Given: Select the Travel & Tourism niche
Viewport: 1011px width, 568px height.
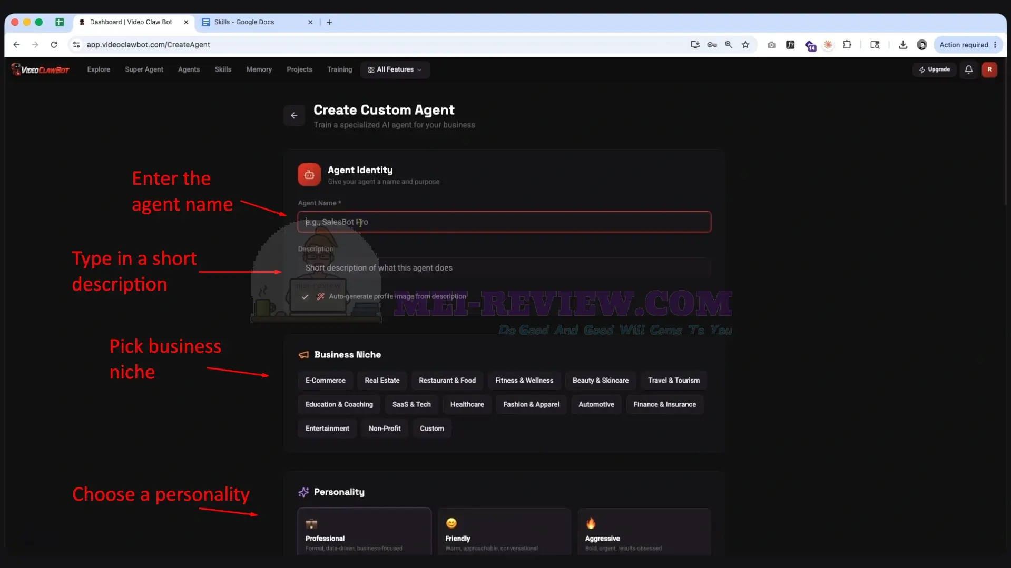Looking at the screenshot, I should pos(673,381).
